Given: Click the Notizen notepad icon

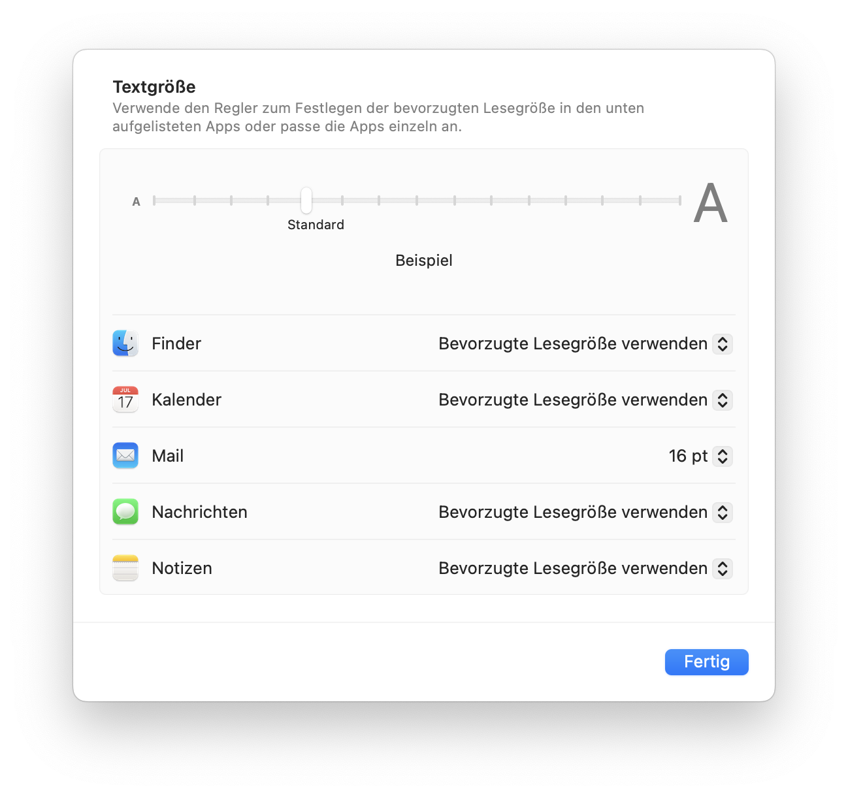Looking at the screenshot, I should pyautogui.click(x=125, y=568).
